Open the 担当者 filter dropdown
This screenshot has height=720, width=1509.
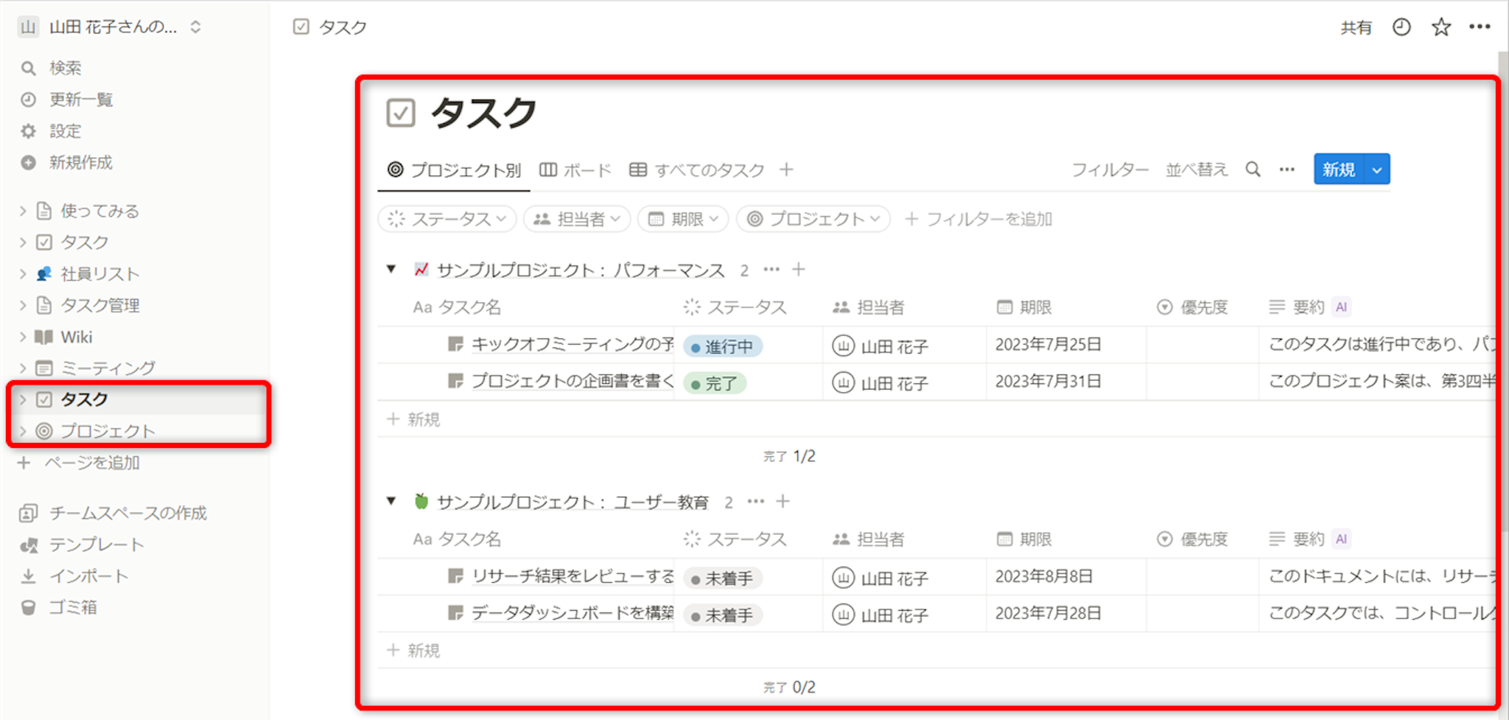click(577, 219)
